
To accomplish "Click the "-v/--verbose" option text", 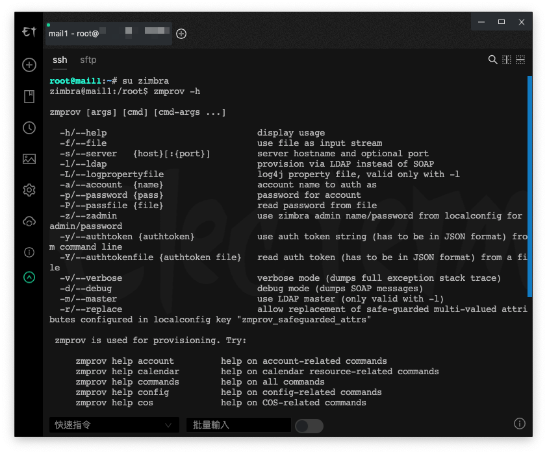I will pos(91,278).
